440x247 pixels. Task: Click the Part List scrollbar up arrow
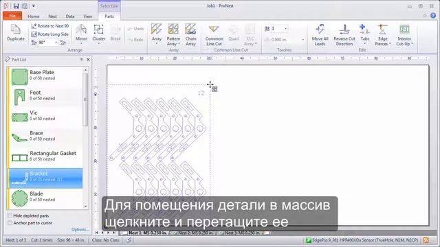tap(85, 69)
